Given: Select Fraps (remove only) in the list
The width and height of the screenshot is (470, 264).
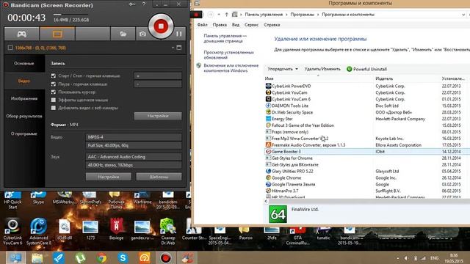Looking at the screenshot, I should coord(289,132).
